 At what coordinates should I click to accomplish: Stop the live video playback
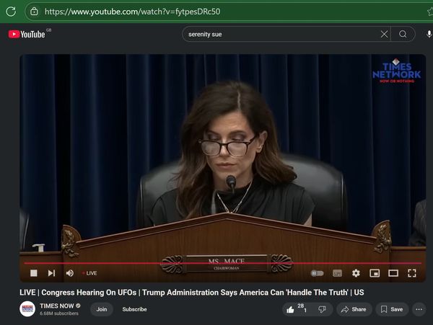[33, 273]
